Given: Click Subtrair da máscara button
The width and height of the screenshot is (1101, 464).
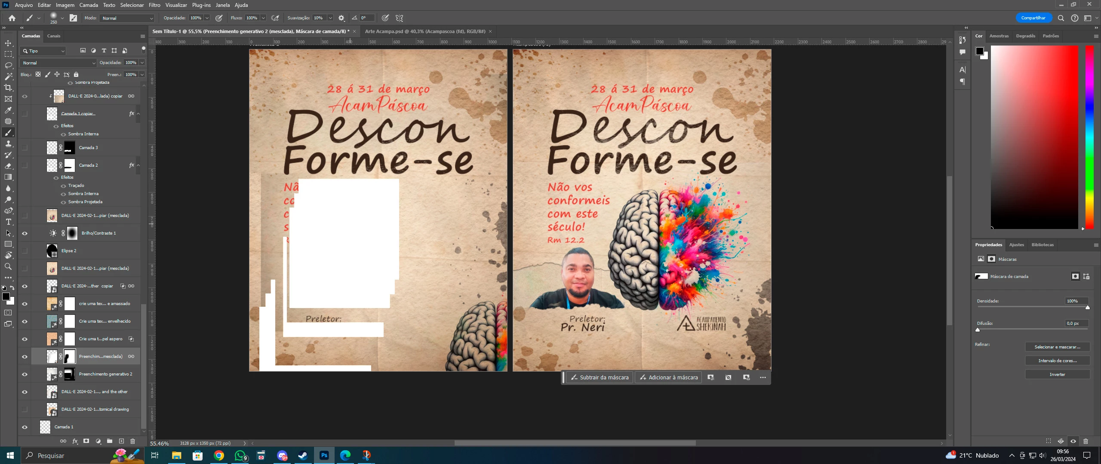Looking at the screenshot, I should (x=600, y=378).
